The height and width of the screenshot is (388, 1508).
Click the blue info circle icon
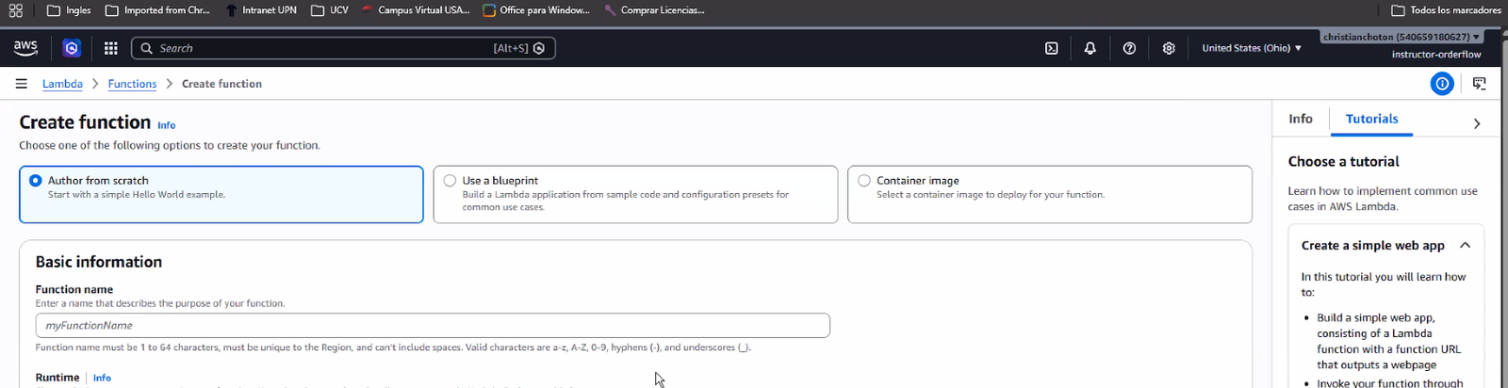[1442, 84]
